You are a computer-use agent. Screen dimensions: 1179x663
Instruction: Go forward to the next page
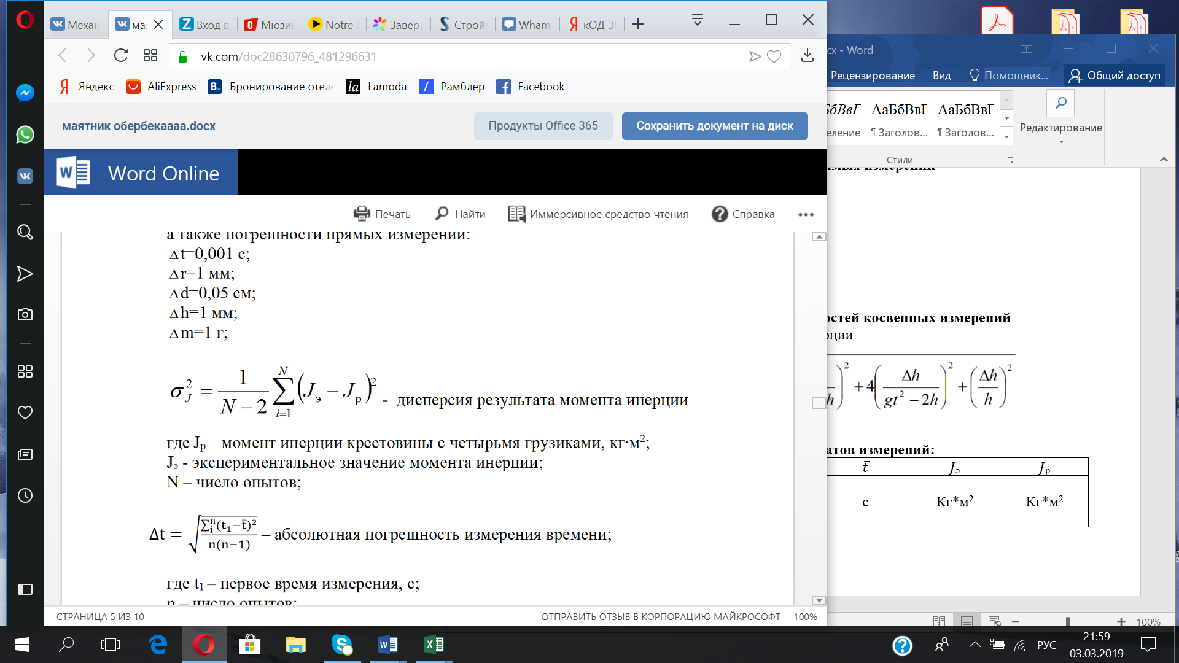click(x=91, y=56)
